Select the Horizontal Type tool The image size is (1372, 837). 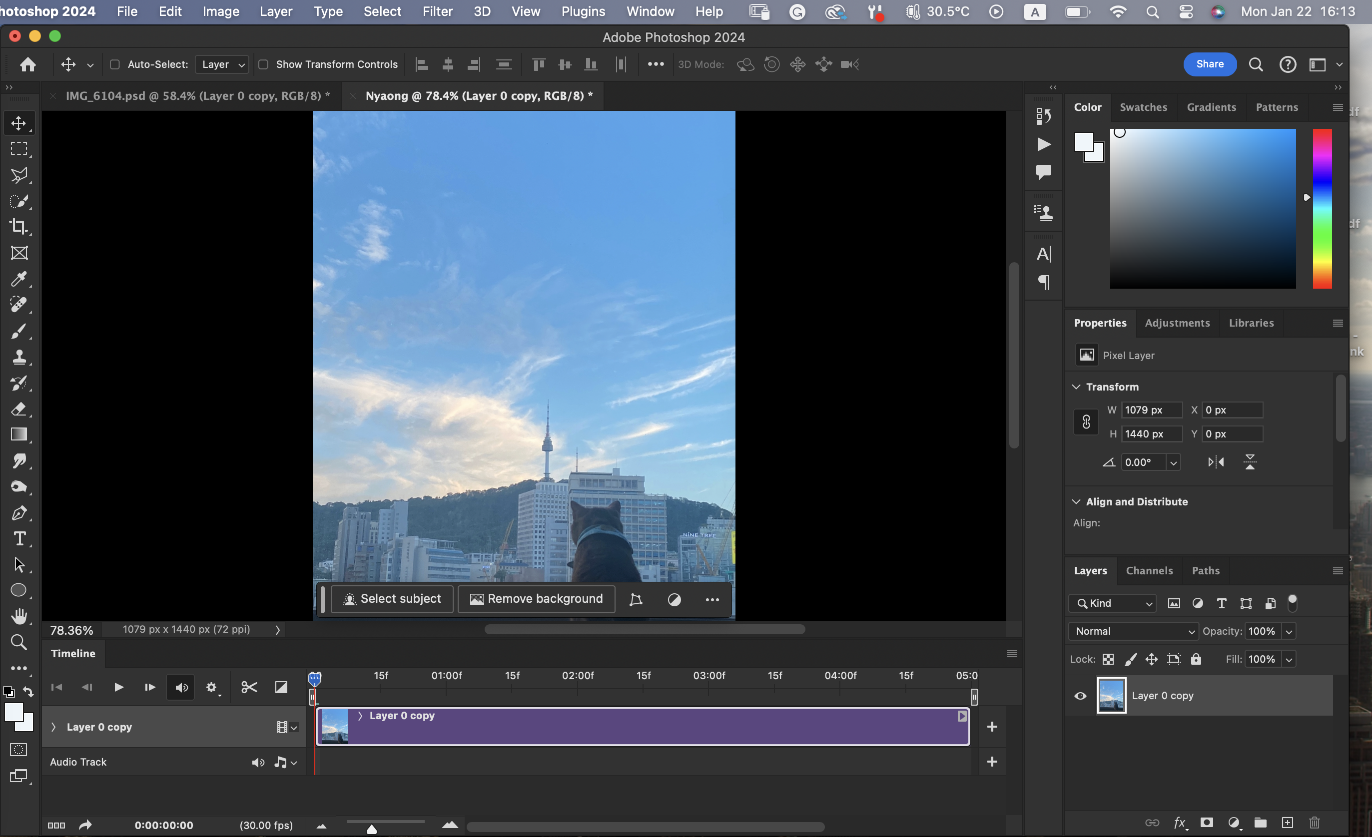19,539
